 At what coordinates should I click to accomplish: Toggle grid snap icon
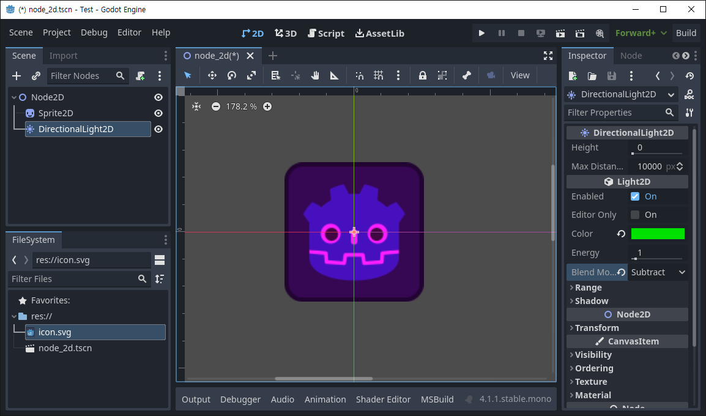pyautogui.click(x=379, y=75)
